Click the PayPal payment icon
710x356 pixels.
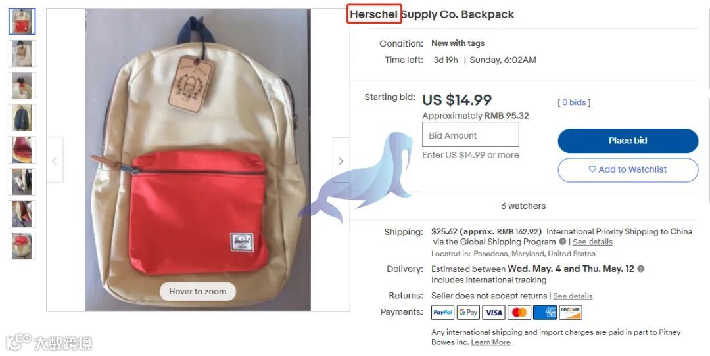tap(443, 313)
